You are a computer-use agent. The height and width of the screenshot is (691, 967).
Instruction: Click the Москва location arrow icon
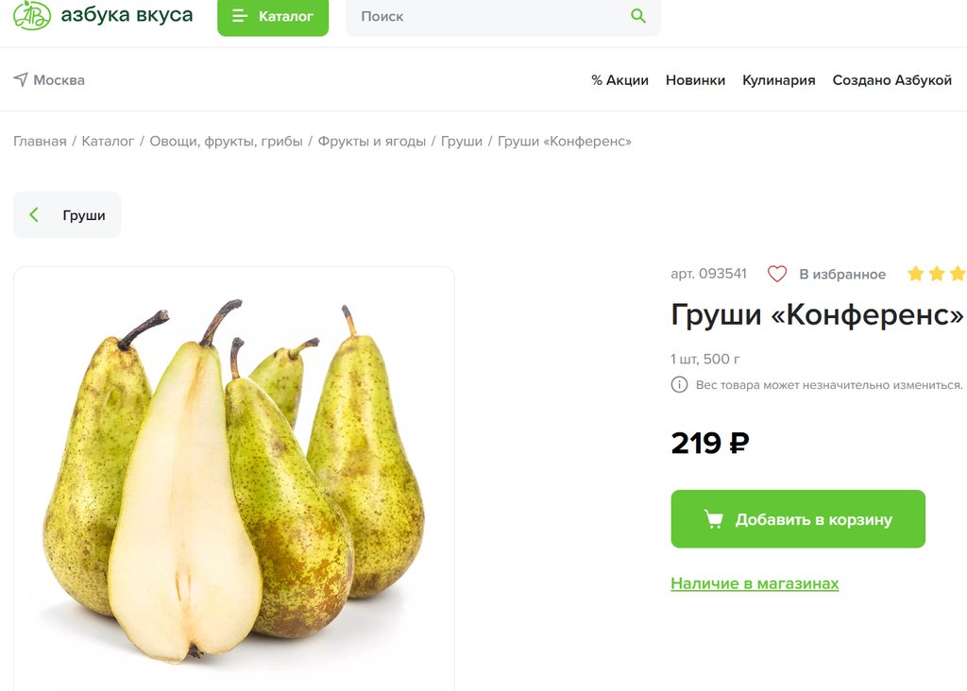pos(21,79)
